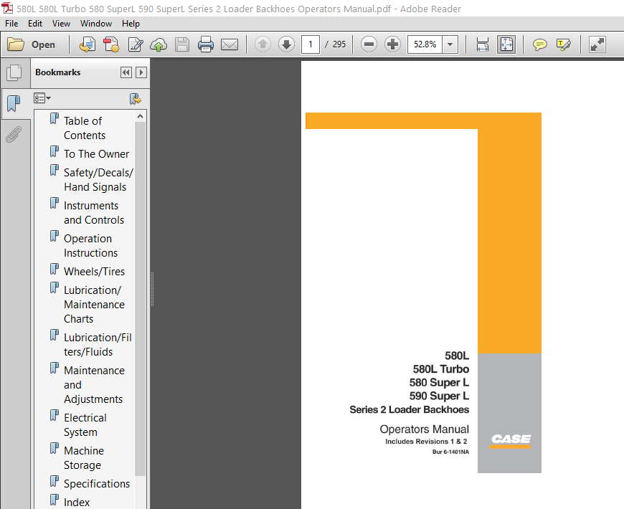
Task: Switch to read mode expand icon
Action: coord(597,44)
